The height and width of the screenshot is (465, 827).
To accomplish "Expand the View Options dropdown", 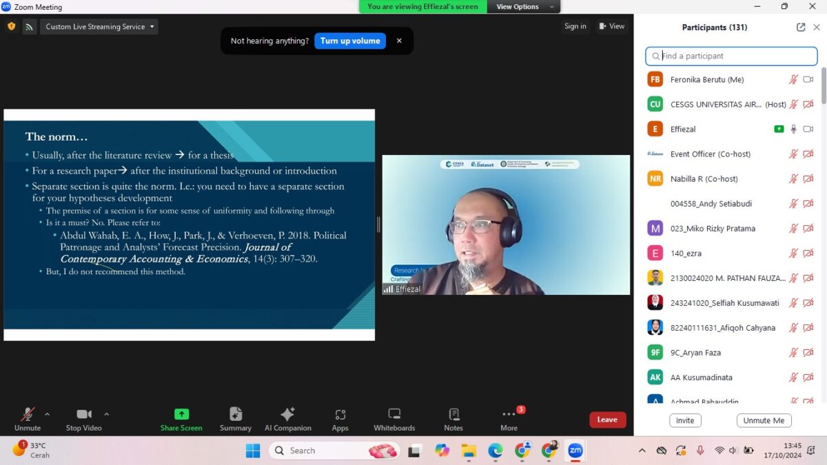I will coord(524,7).
